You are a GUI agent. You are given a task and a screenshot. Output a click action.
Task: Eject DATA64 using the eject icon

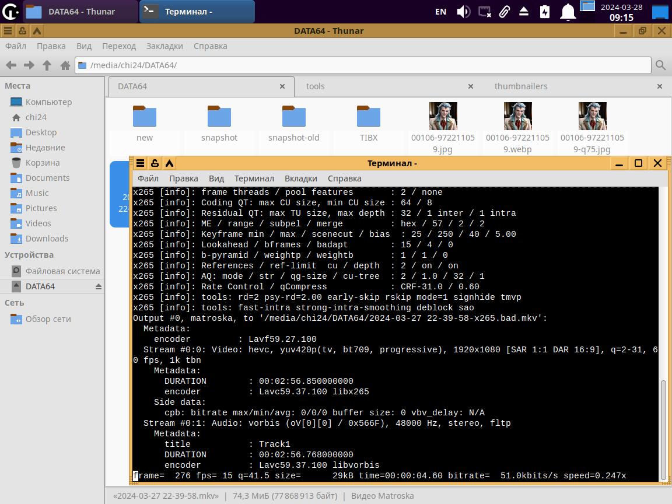tap(98, 286)
